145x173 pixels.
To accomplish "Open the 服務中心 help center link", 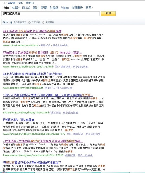I will coord(30,3).
